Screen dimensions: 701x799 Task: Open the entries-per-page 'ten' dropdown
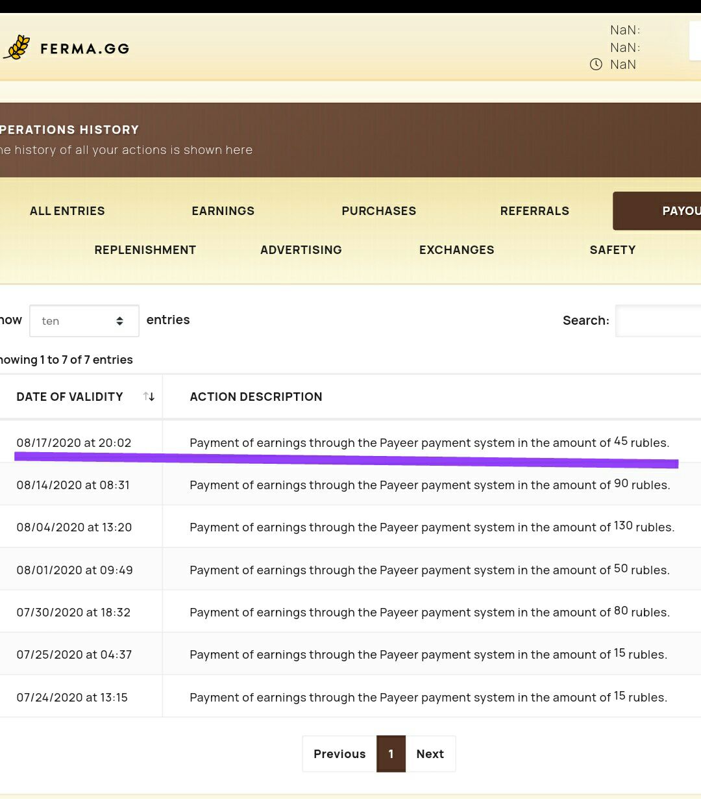coord(84,321)
